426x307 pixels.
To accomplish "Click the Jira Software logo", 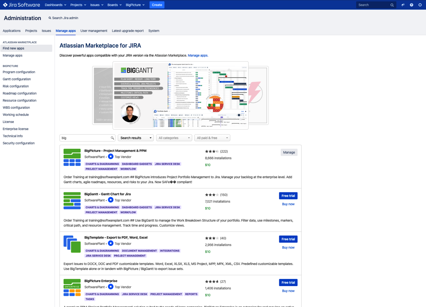I will click(x=21, y=5).
